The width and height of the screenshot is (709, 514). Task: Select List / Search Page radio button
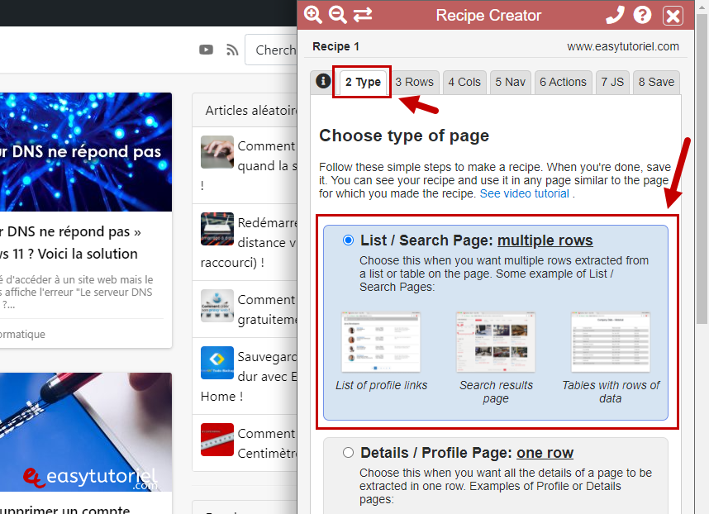tap(348, 240)
